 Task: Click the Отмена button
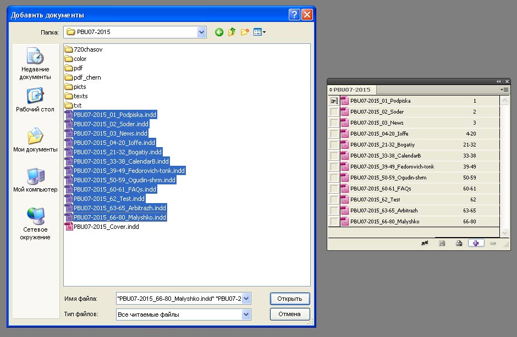(x=290, y=314)
